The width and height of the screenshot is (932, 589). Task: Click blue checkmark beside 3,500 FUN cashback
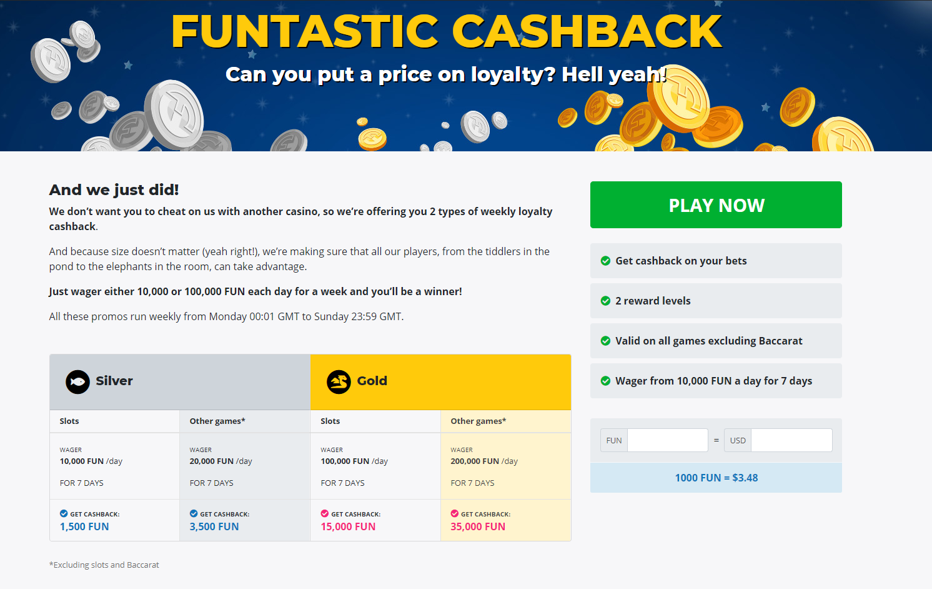pyautogui.click(x=194, y=514)
